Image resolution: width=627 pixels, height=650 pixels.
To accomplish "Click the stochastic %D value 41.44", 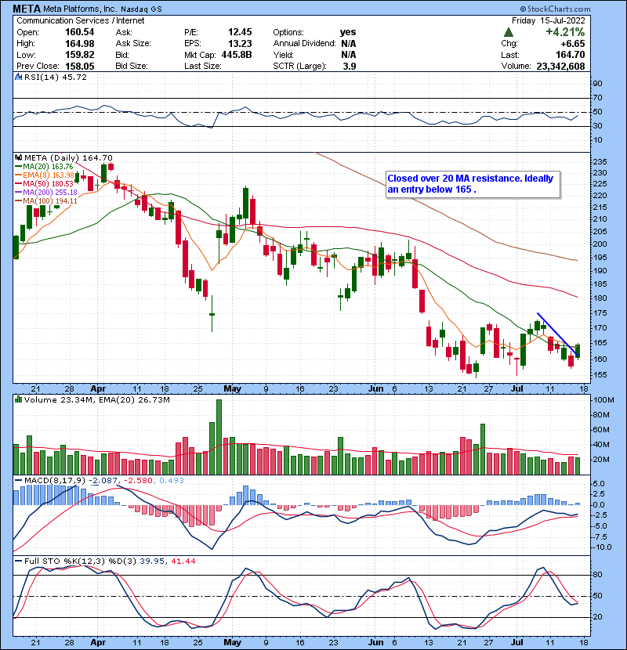I will coord(183,561).
